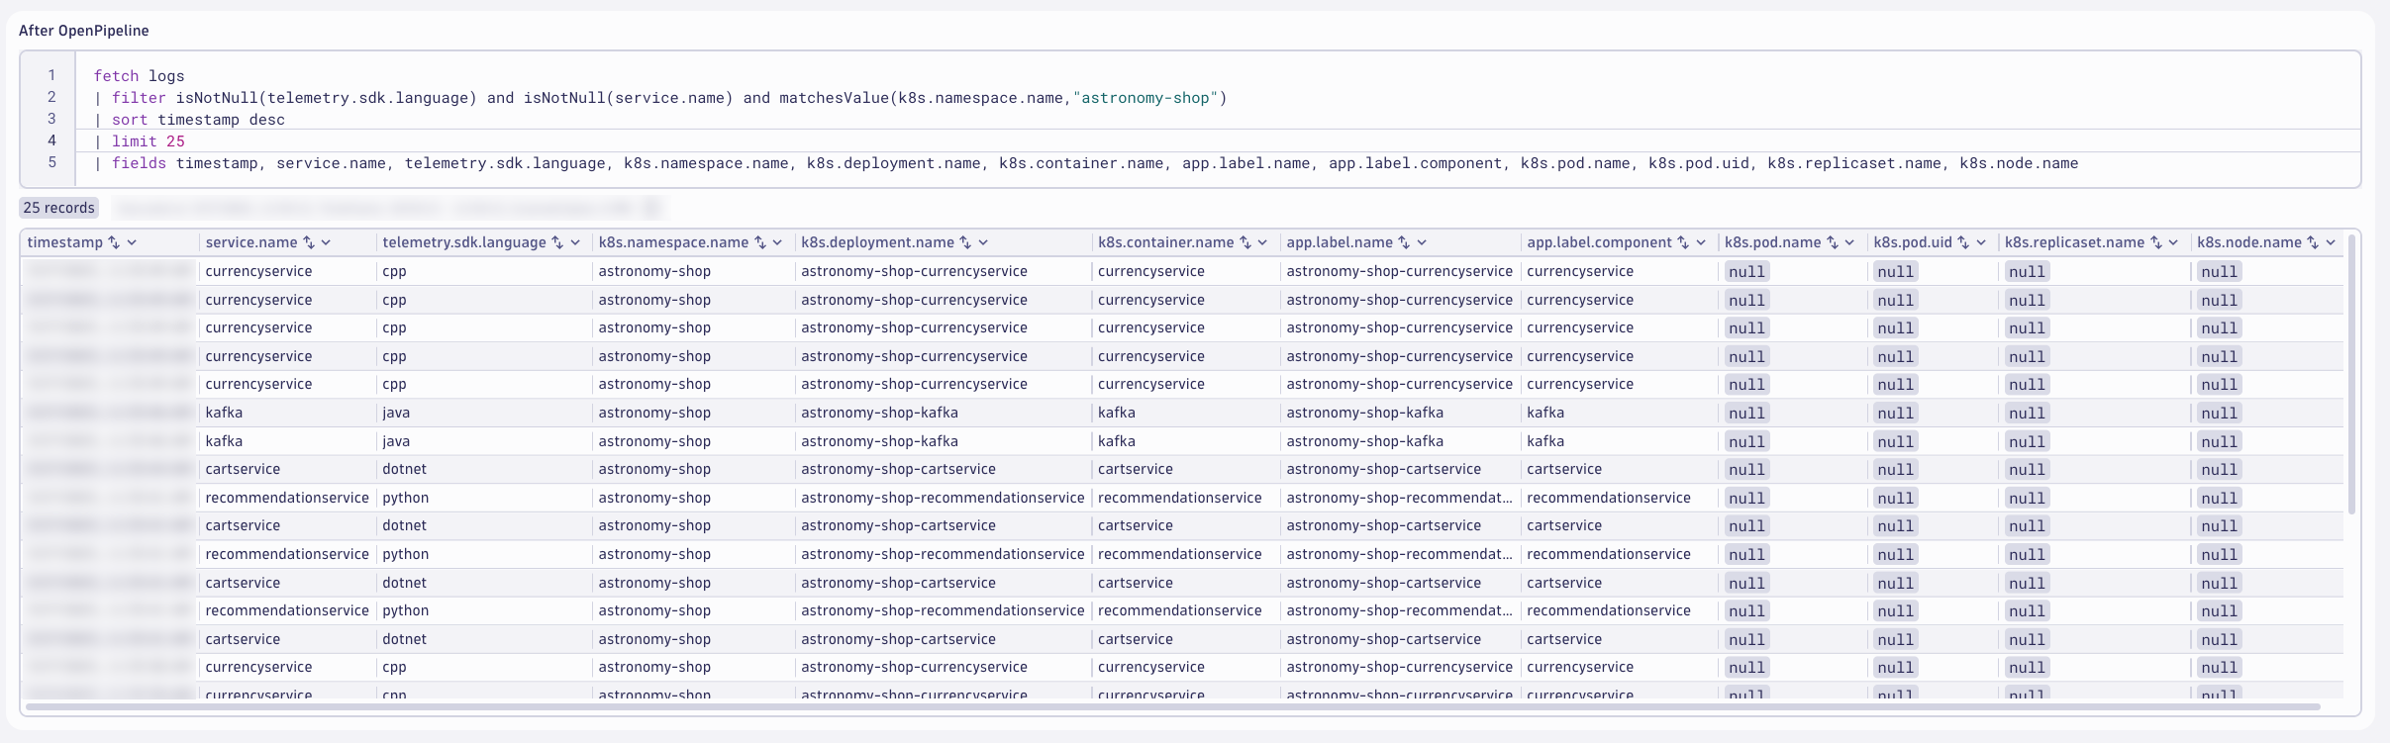Expand the service.name column menu chevron
Viewport: 2390px width, 743px height.
(x=327, y=242)
